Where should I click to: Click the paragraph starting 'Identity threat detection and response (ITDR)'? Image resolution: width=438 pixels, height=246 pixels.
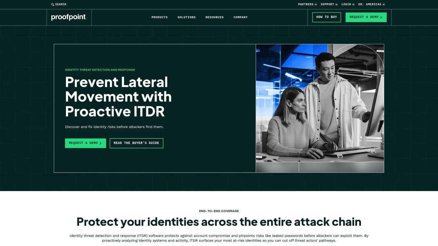[219, 238]
